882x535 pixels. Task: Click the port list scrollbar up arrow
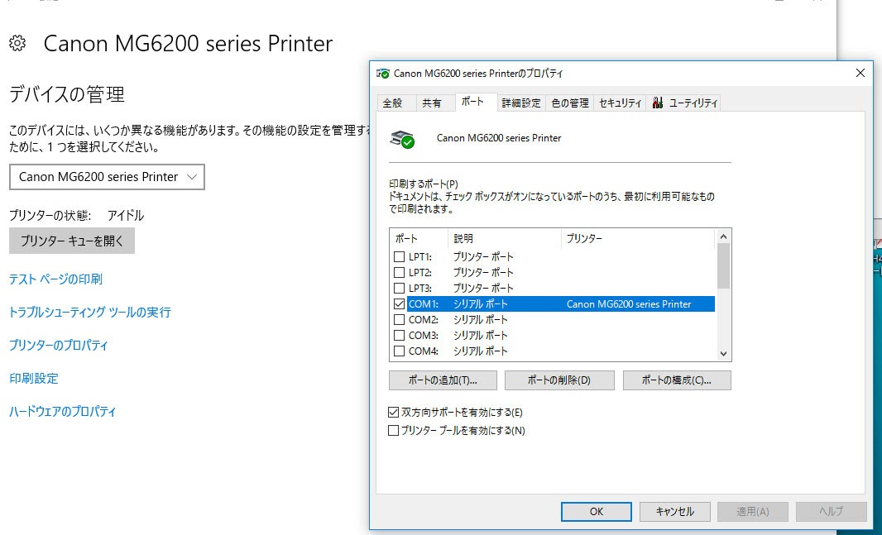(x=723, y=236)
